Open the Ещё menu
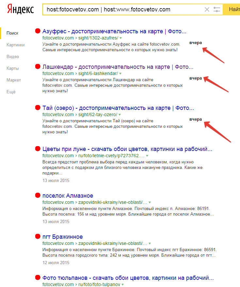 [x=11, y=92]
